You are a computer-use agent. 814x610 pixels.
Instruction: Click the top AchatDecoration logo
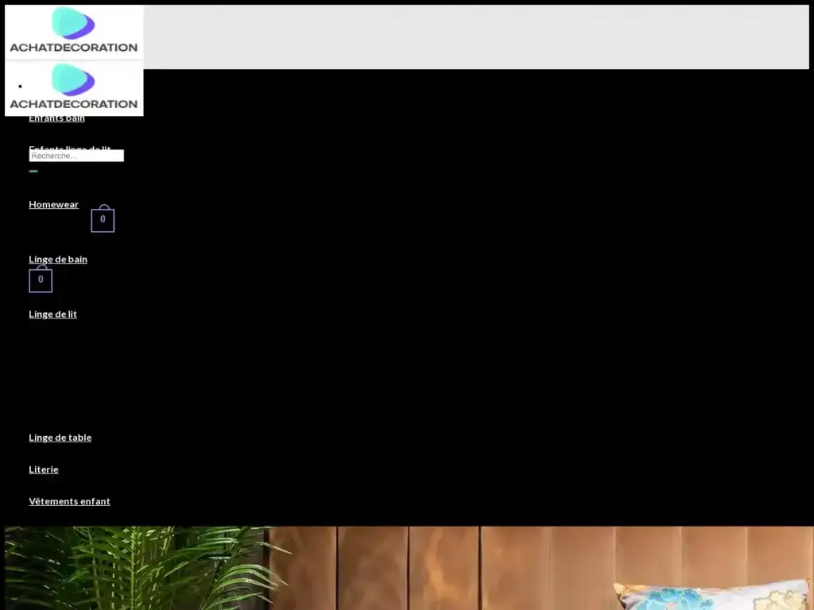[x=74, y=32]
